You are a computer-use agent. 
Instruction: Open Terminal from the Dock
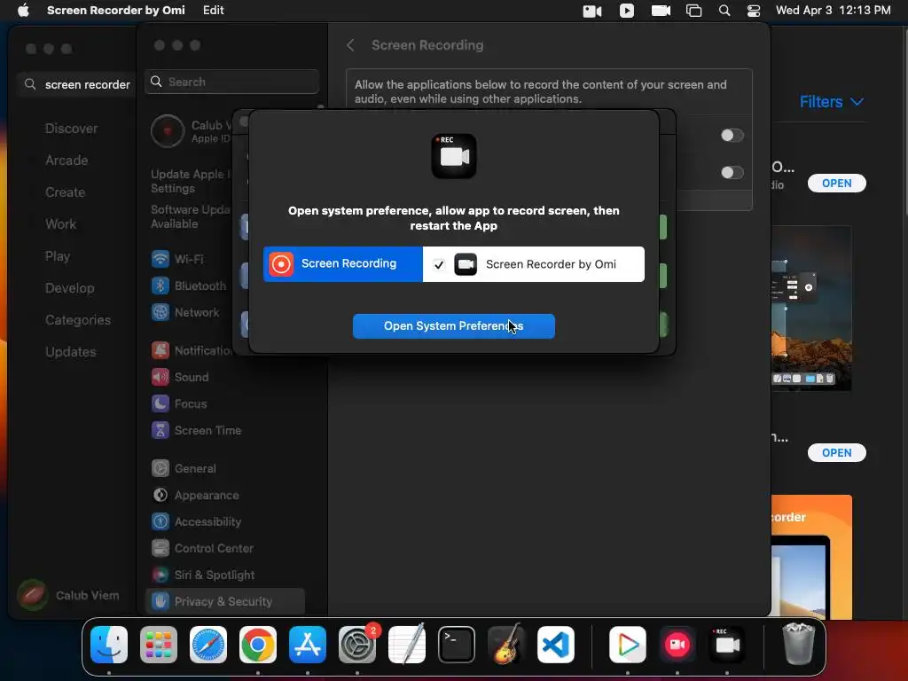click(x=457, y=645)
